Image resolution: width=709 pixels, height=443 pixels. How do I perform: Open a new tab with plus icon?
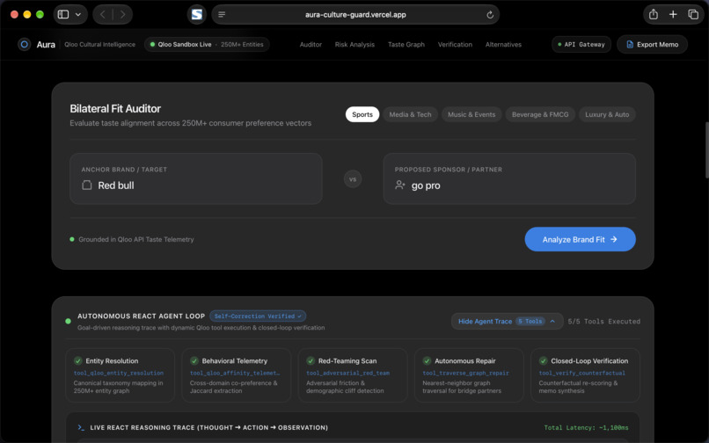[x=673, y=14]
